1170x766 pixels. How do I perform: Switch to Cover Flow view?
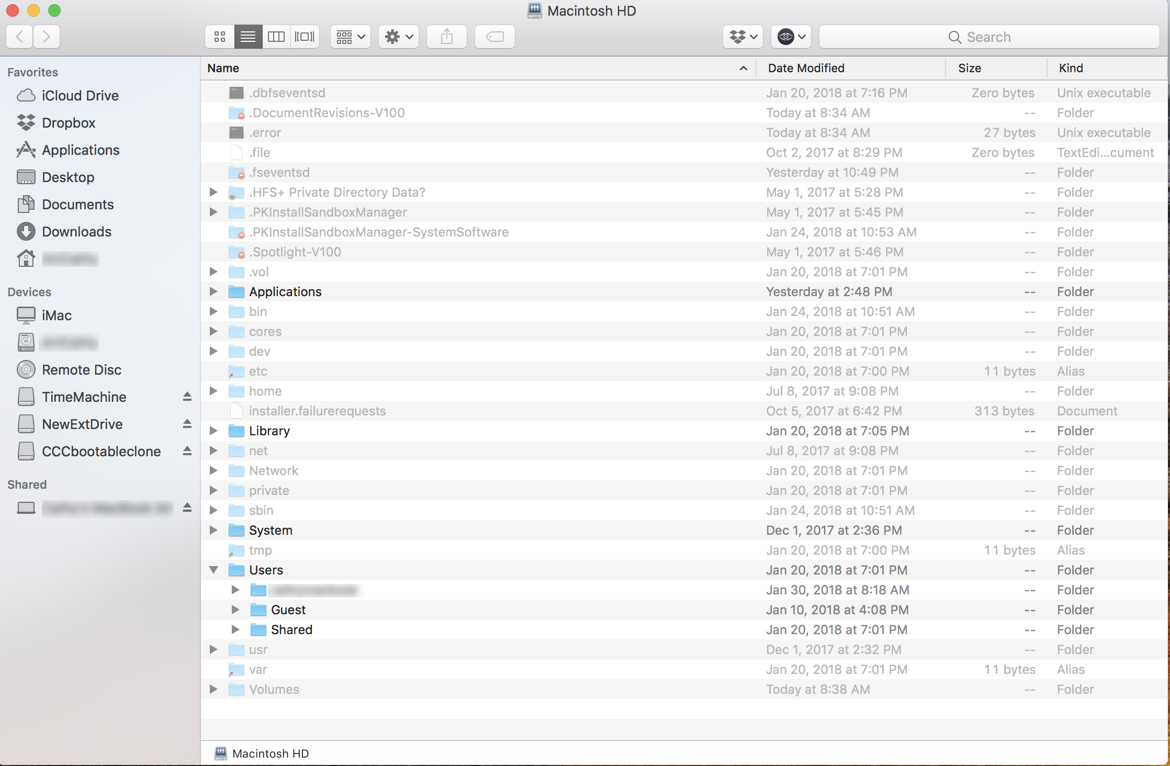(x=305, y=37)
